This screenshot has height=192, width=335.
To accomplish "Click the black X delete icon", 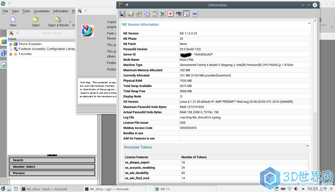I will 162,14.
